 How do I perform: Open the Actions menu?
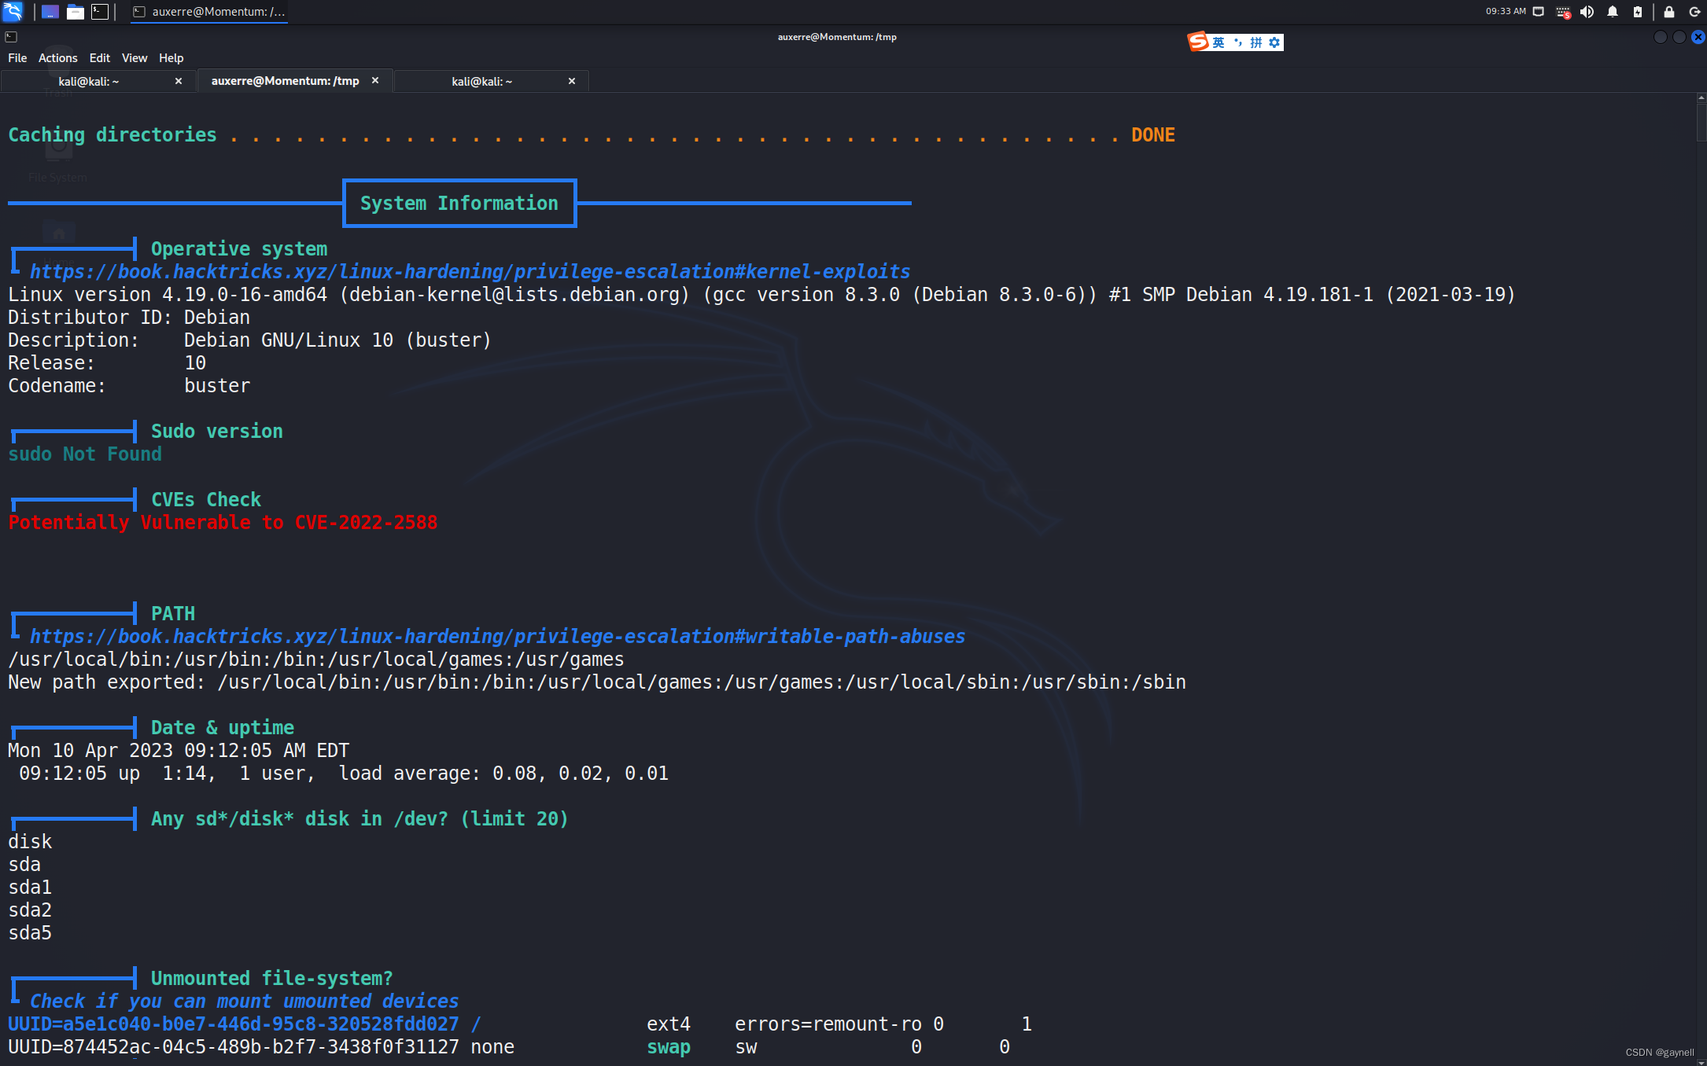(x=58, y=58)
